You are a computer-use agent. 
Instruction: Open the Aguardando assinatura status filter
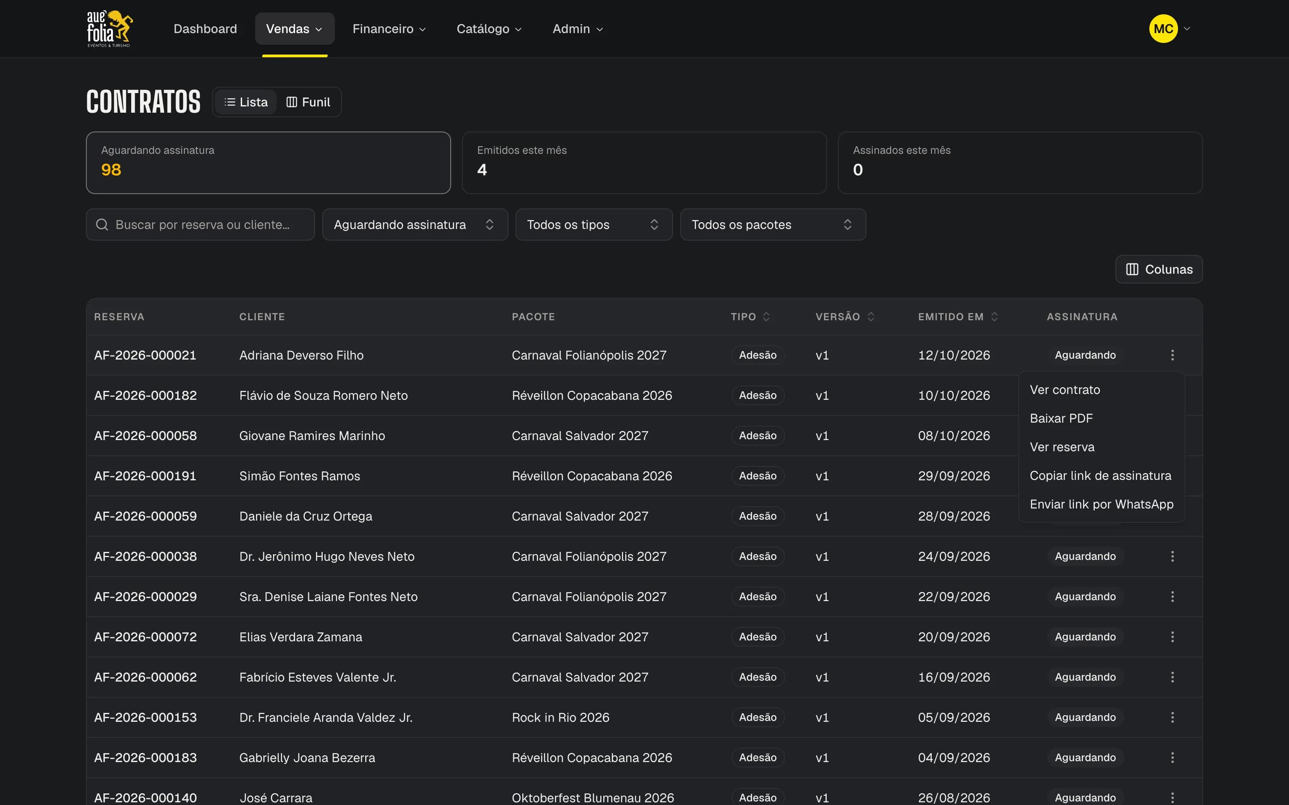415,225
